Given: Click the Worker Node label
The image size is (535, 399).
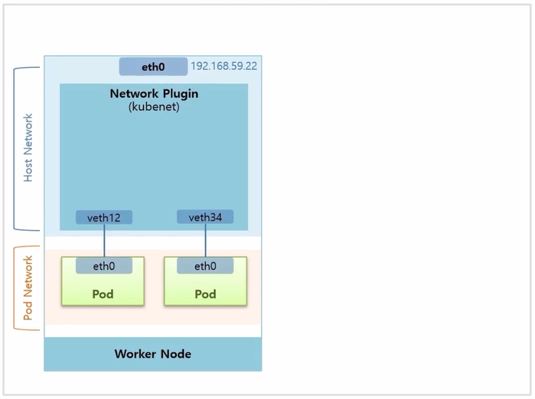Looking at the screenshot, I should (x=153, y=354).
